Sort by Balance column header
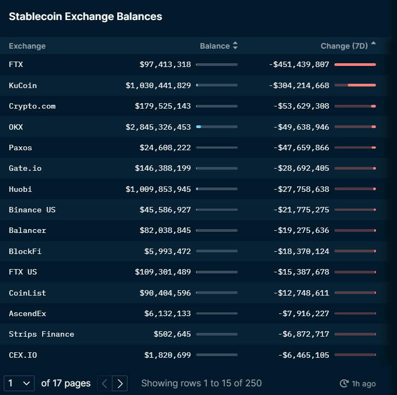The height and width of the screenshot is (395, 397). tap(214, 46)
